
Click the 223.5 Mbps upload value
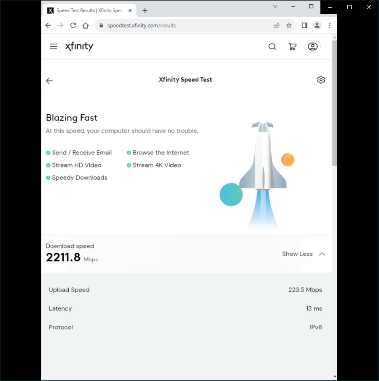(305, 290)
